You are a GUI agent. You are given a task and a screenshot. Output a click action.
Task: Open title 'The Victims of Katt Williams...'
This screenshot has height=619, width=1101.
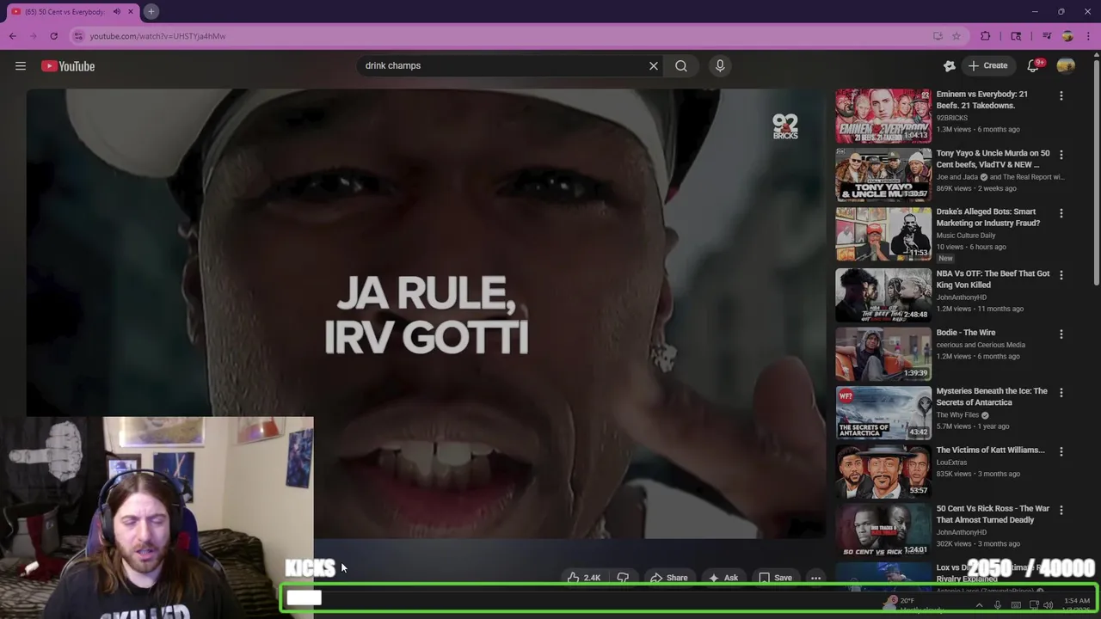click(x=990, y=450)
